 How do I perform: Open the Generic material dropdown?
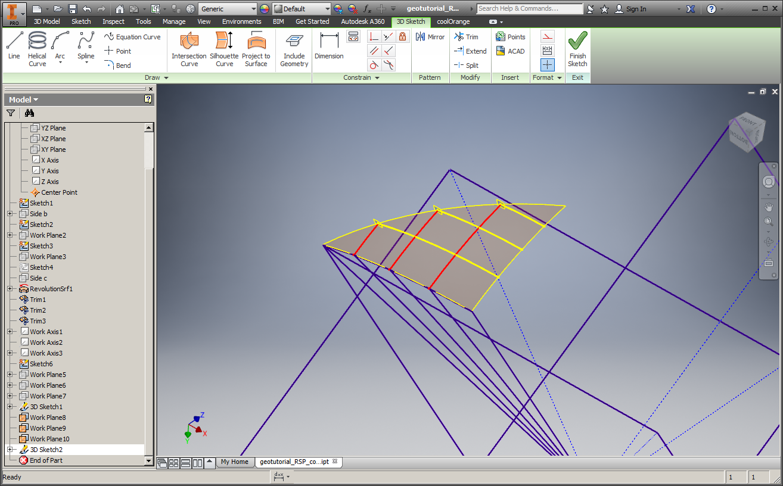click(x=228, y=9)
